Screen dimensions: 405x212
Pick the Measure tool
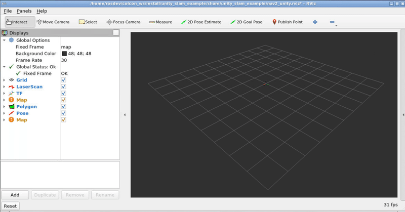pos(160,22)
